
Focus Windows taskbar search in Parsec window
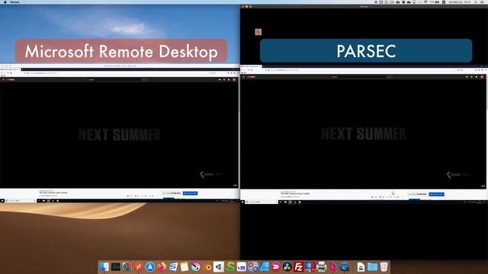(261, 202)
